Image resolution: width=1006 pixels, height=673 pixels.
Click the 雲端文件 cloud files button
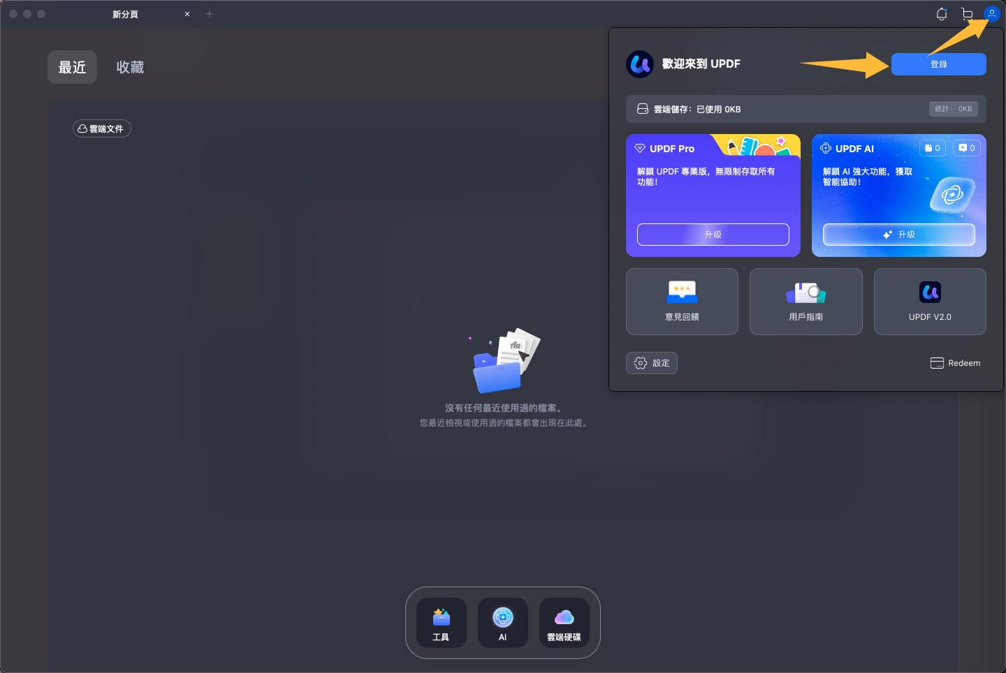[102, 128]
